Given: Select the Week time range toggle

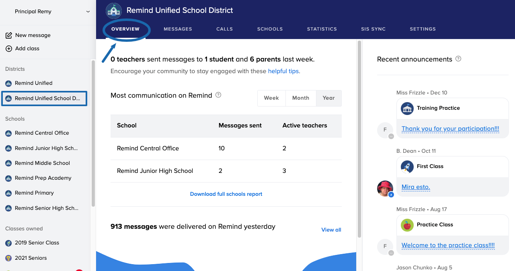Looking at the screenshot, I should pos(271,98).
